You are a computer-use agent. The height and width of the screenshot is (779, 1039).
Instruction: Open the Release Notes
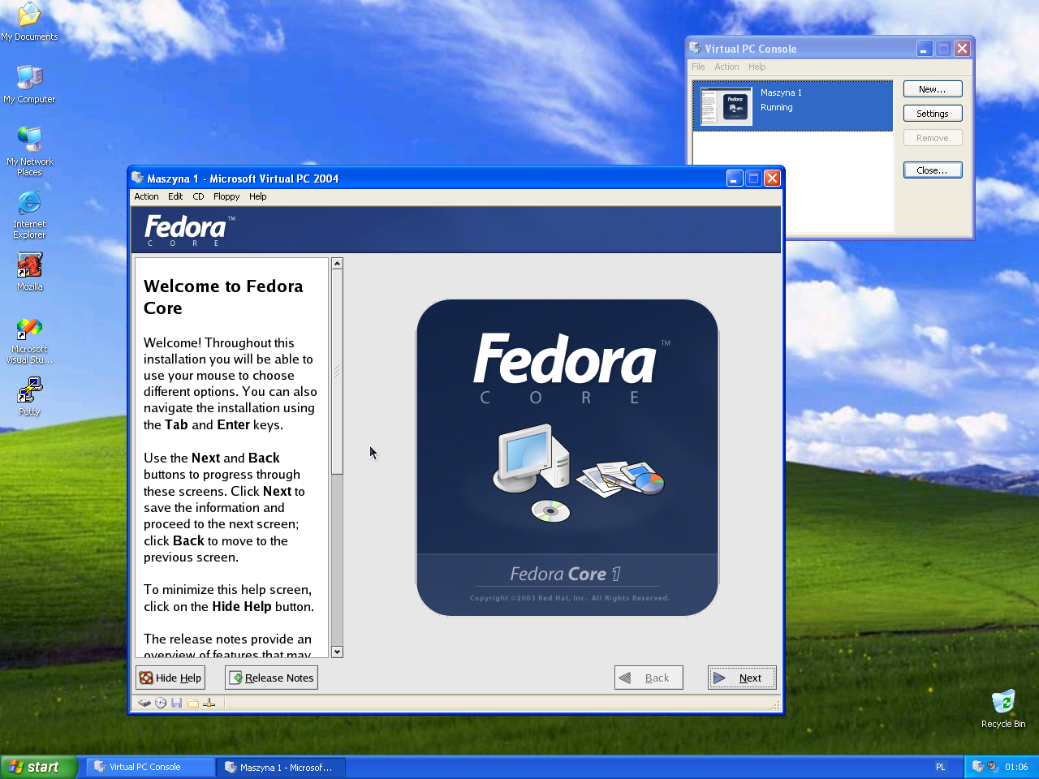click(x=271, y=678)
